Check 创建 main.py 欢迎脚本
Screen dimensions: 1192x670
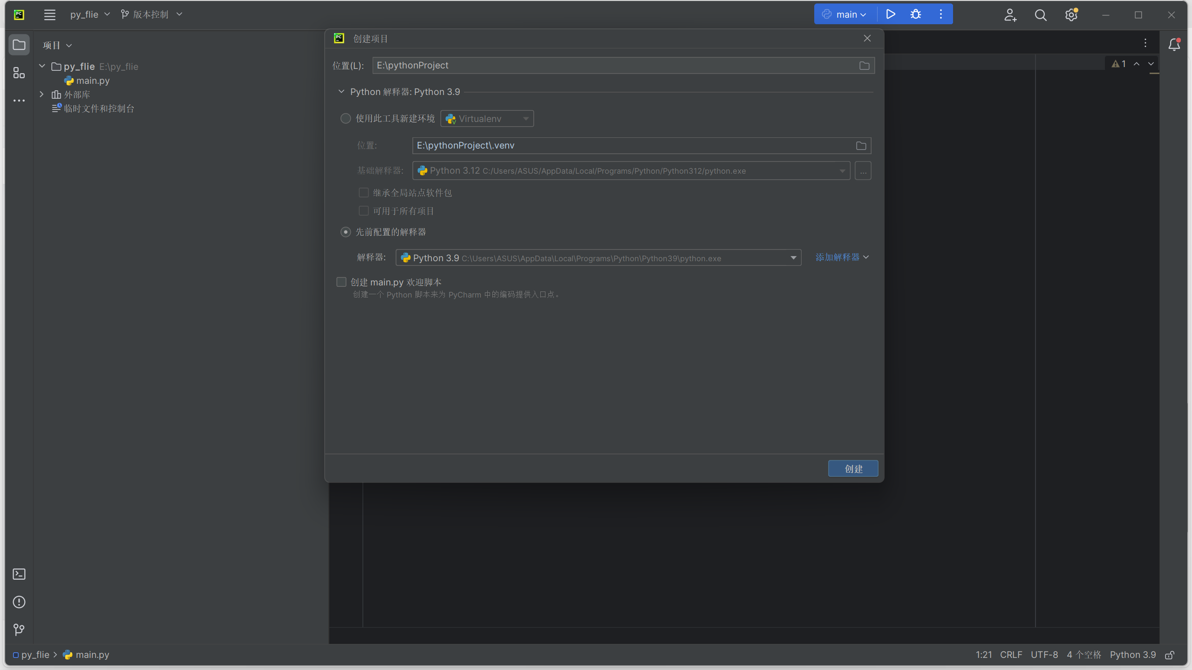coord(341,282)
